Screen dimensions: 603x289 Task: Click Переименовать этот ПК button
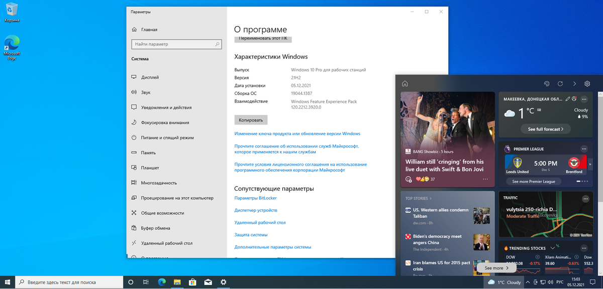[263, 39]
